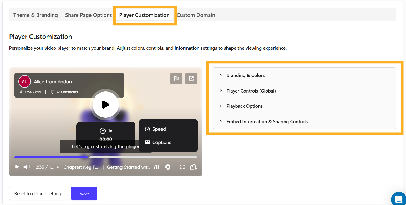The height and width of the screenshot is (205, 406).
Task: Expand the Branding & Colors section
Action: [245, 75]
